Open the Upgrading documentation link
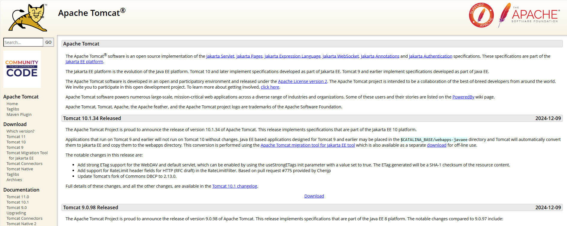The image size is (567, 226). pos(16,213)
